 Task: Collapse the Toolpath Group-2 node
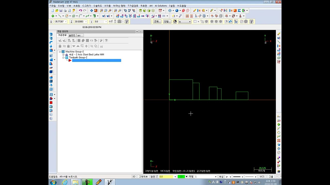[63, 58]
